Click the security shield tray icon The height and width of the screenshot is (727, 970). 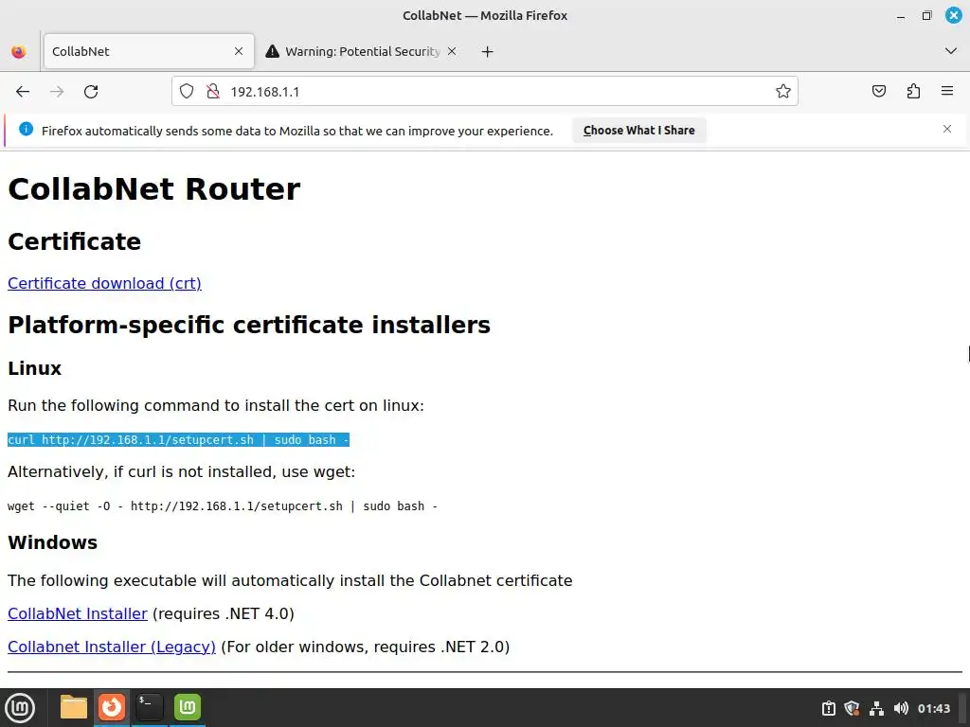[x=852, y=708]
